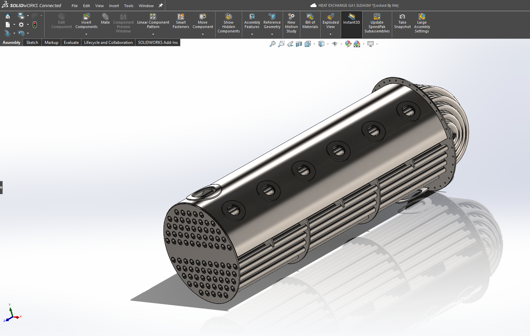Expand Exploded View dropdown arrow

click(331, 34)
